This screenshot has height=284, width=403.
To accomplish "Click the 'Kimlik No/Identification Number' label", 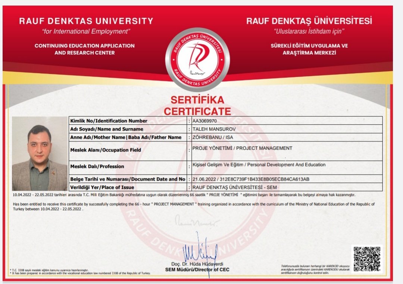I will pyautogui.click(x=109, y=121).
